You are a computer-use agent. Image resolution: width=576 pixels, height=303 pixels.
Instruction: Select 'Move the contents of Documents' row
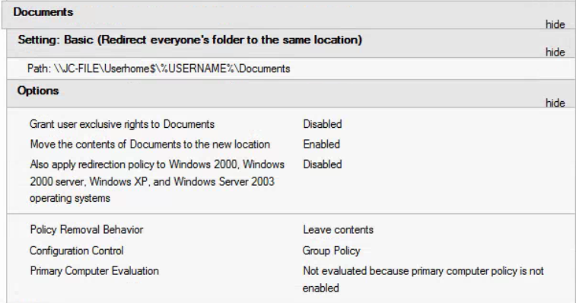(150, 144)
